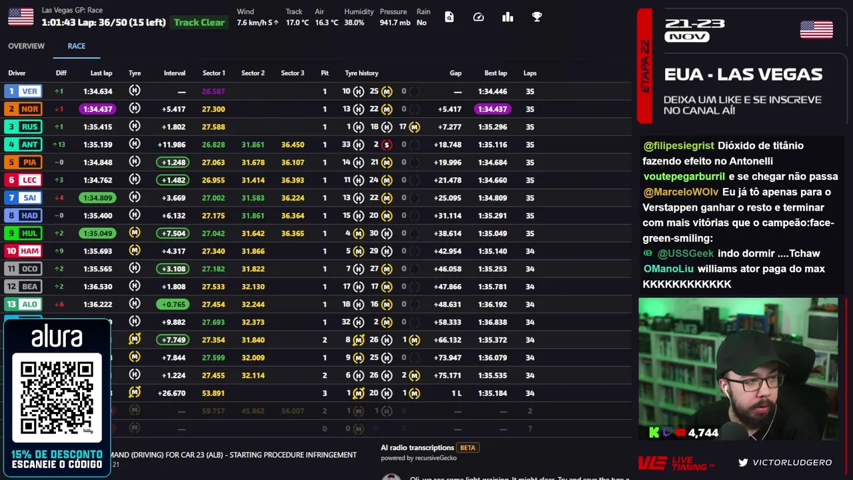Click BEA's current hard tyre icon
The image size is (853, 480).
click(135, 286)
